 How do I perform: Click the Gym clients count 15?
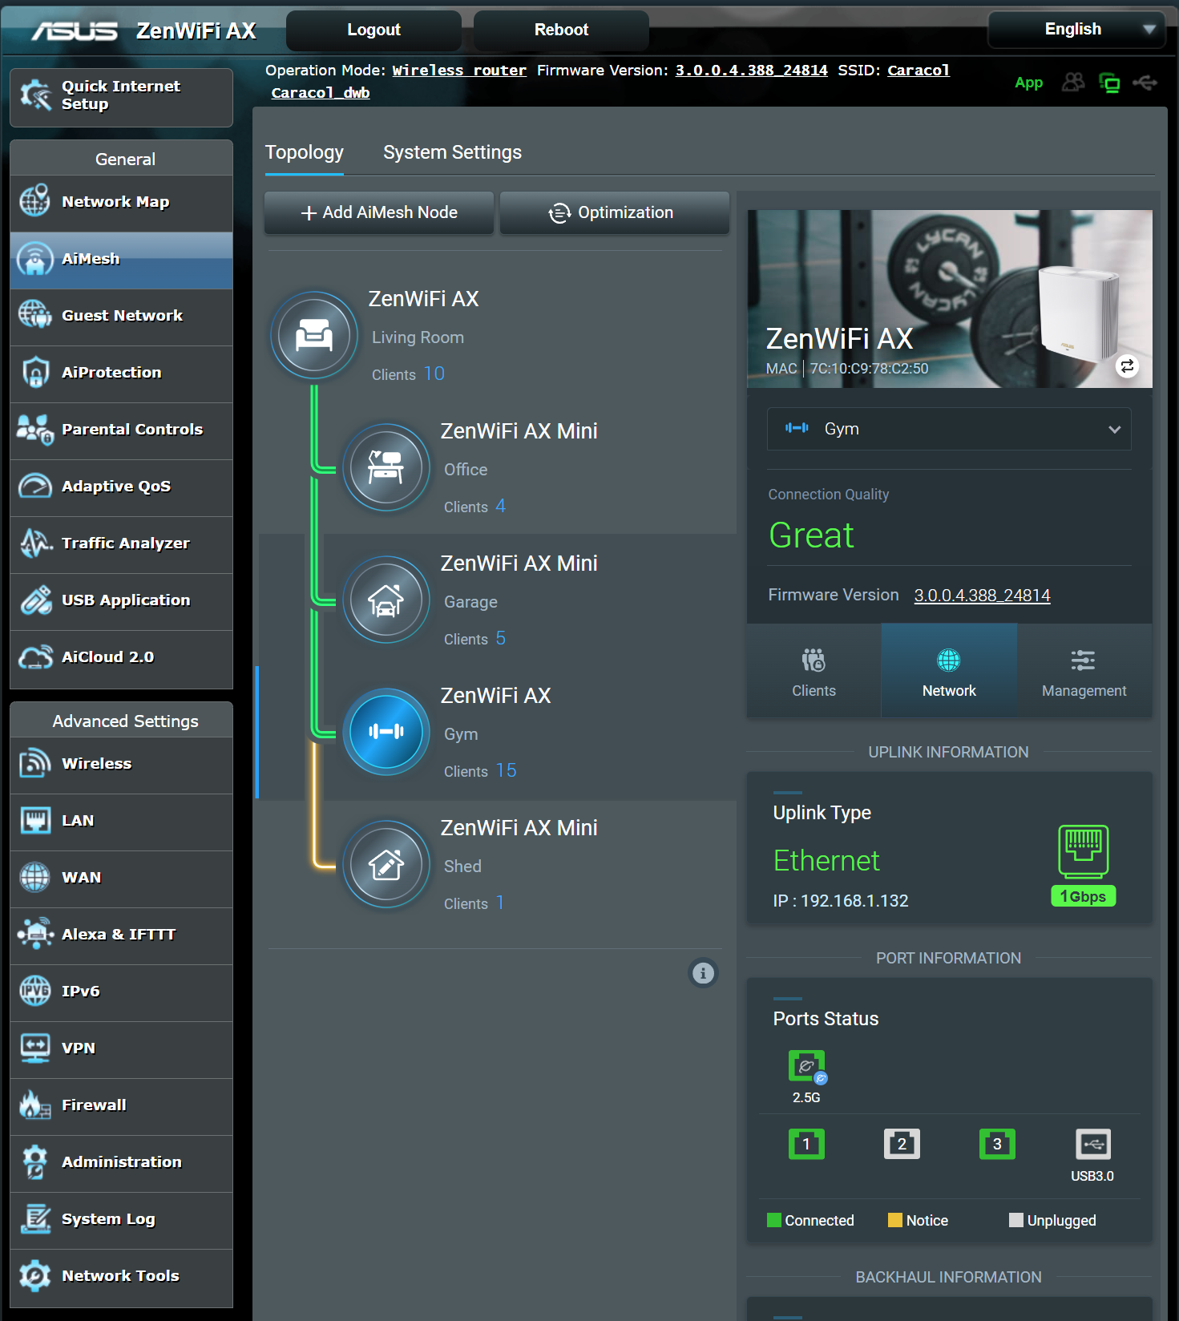coord(506,770)
